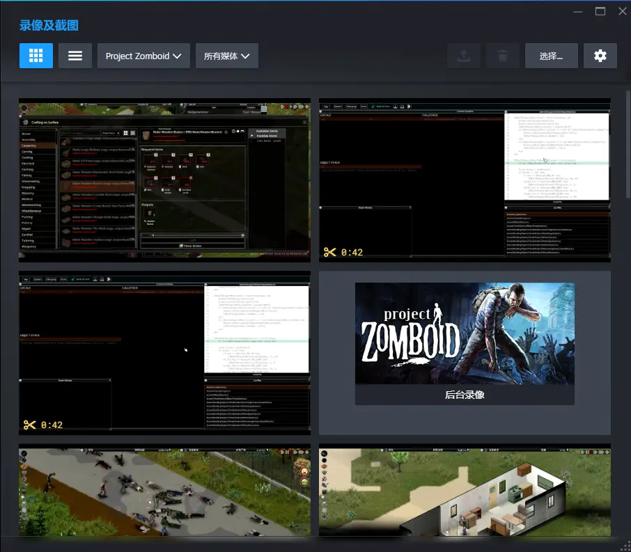Open the zombie-covered street screenshot
Screen dimensions: 631x552
[164, 491]
